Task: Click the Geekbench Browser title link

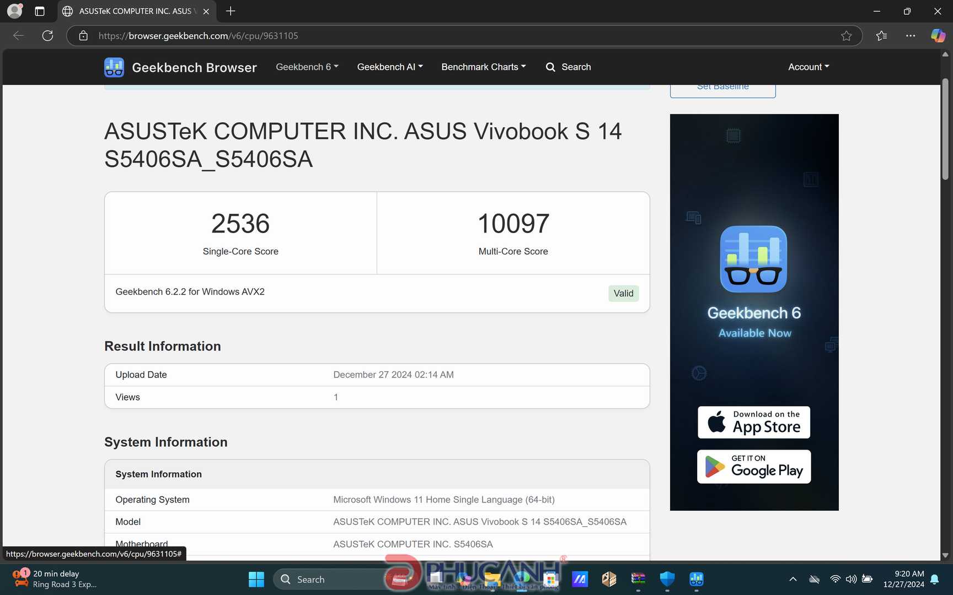Action: pos(194,68)
